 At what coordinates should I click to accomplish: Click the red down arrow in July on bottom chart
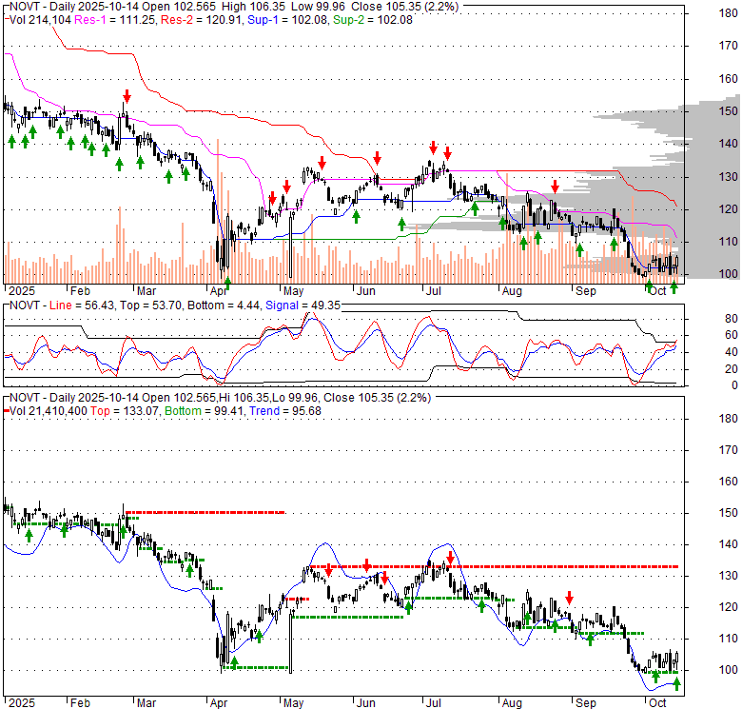point(451,557)
